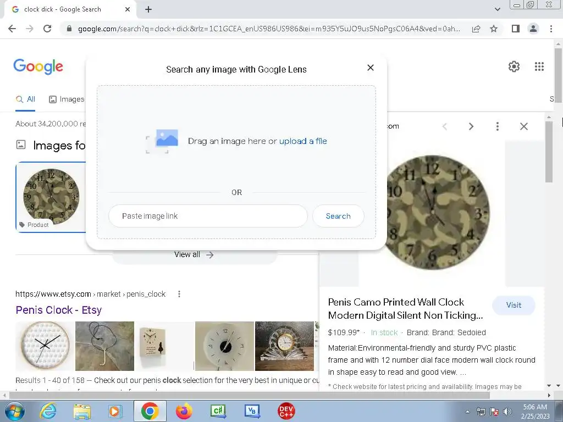Expand the tab search dropdown
The width and height of the screenshot is (563, 422).
pos(497,9)
